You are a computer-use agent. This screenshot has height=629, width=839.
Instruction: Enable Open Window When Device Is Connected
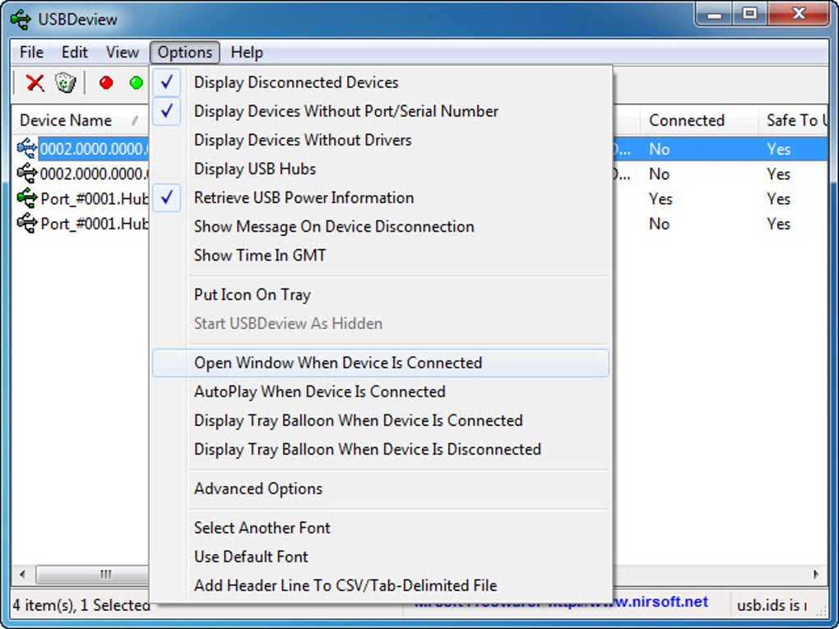381,363
